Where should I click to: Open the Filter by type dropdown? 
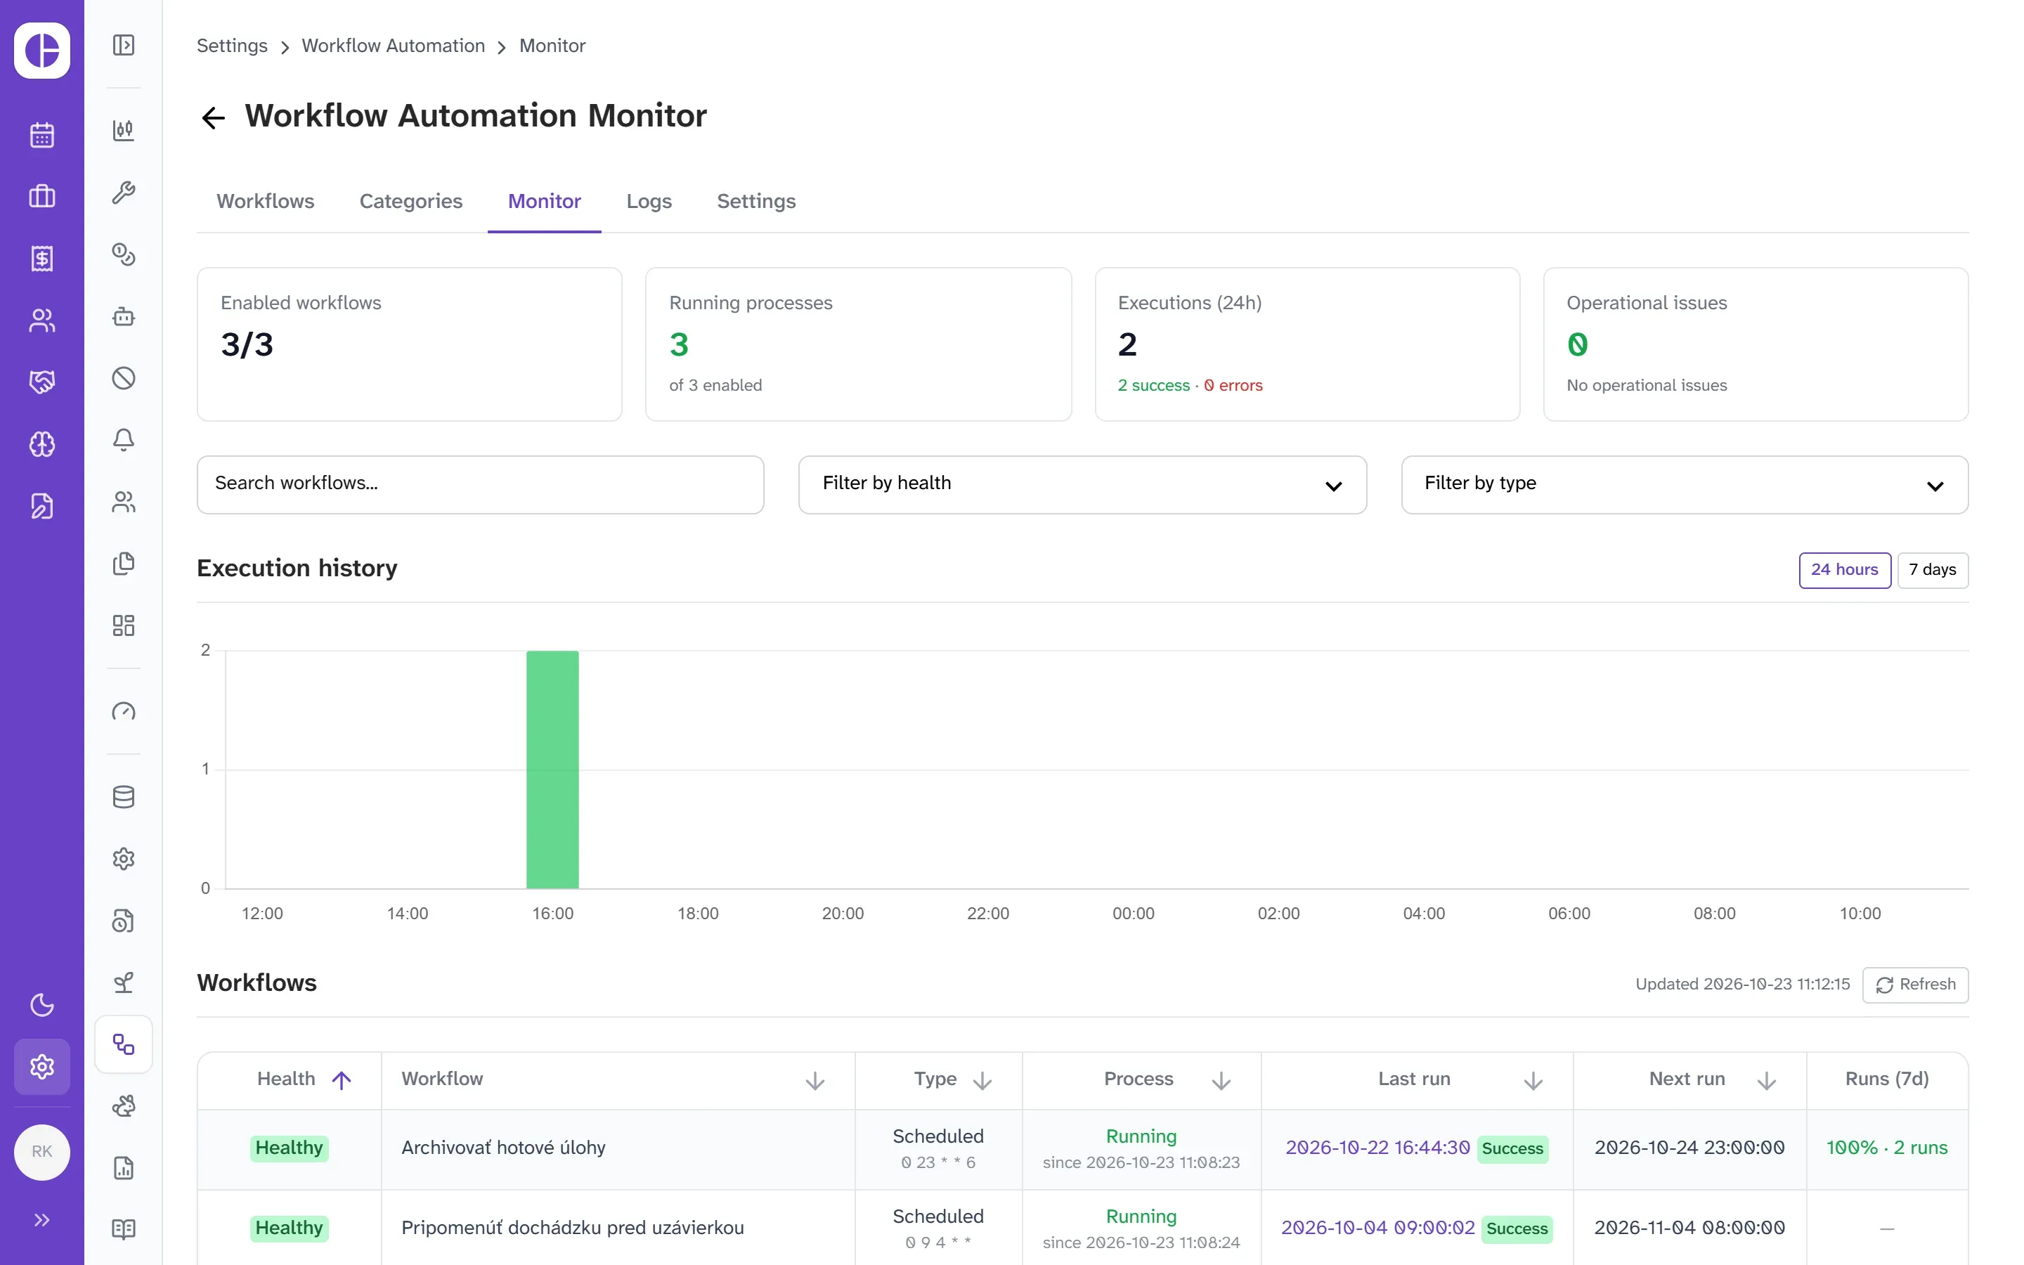[1685, 484]
